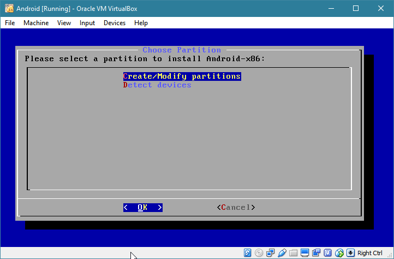Open the Machine menu
The width and height of the screenshot is (394, 259).
(36, 23)
